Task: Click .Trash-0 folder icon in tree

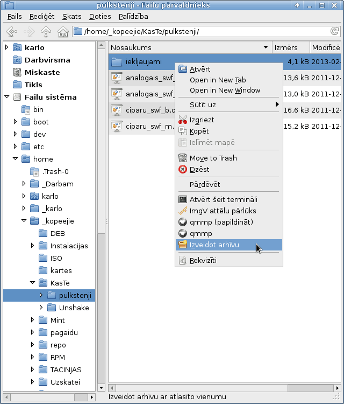Action: (x=34, y=171)
